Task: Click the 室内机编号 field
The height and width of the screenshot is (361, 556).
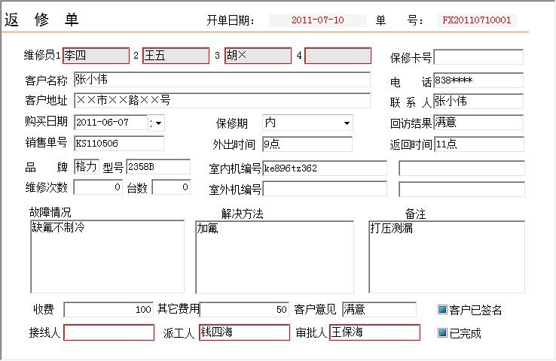Action: coord(325,168)
